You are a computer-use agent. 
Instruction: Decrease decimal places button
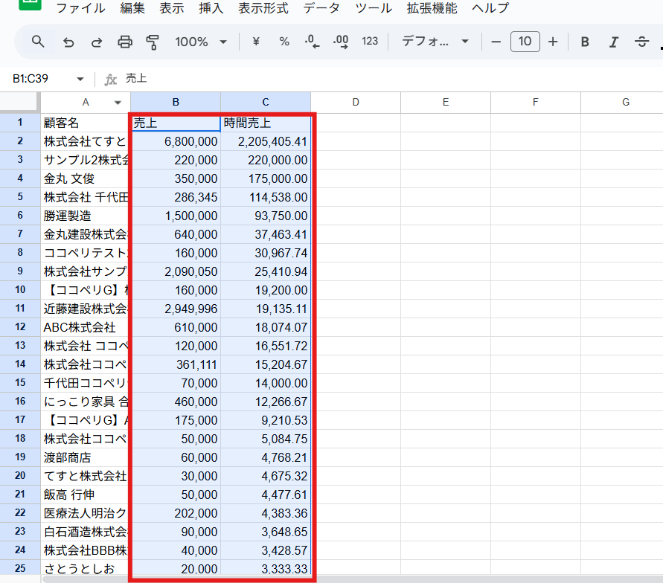tap(313, 42)
